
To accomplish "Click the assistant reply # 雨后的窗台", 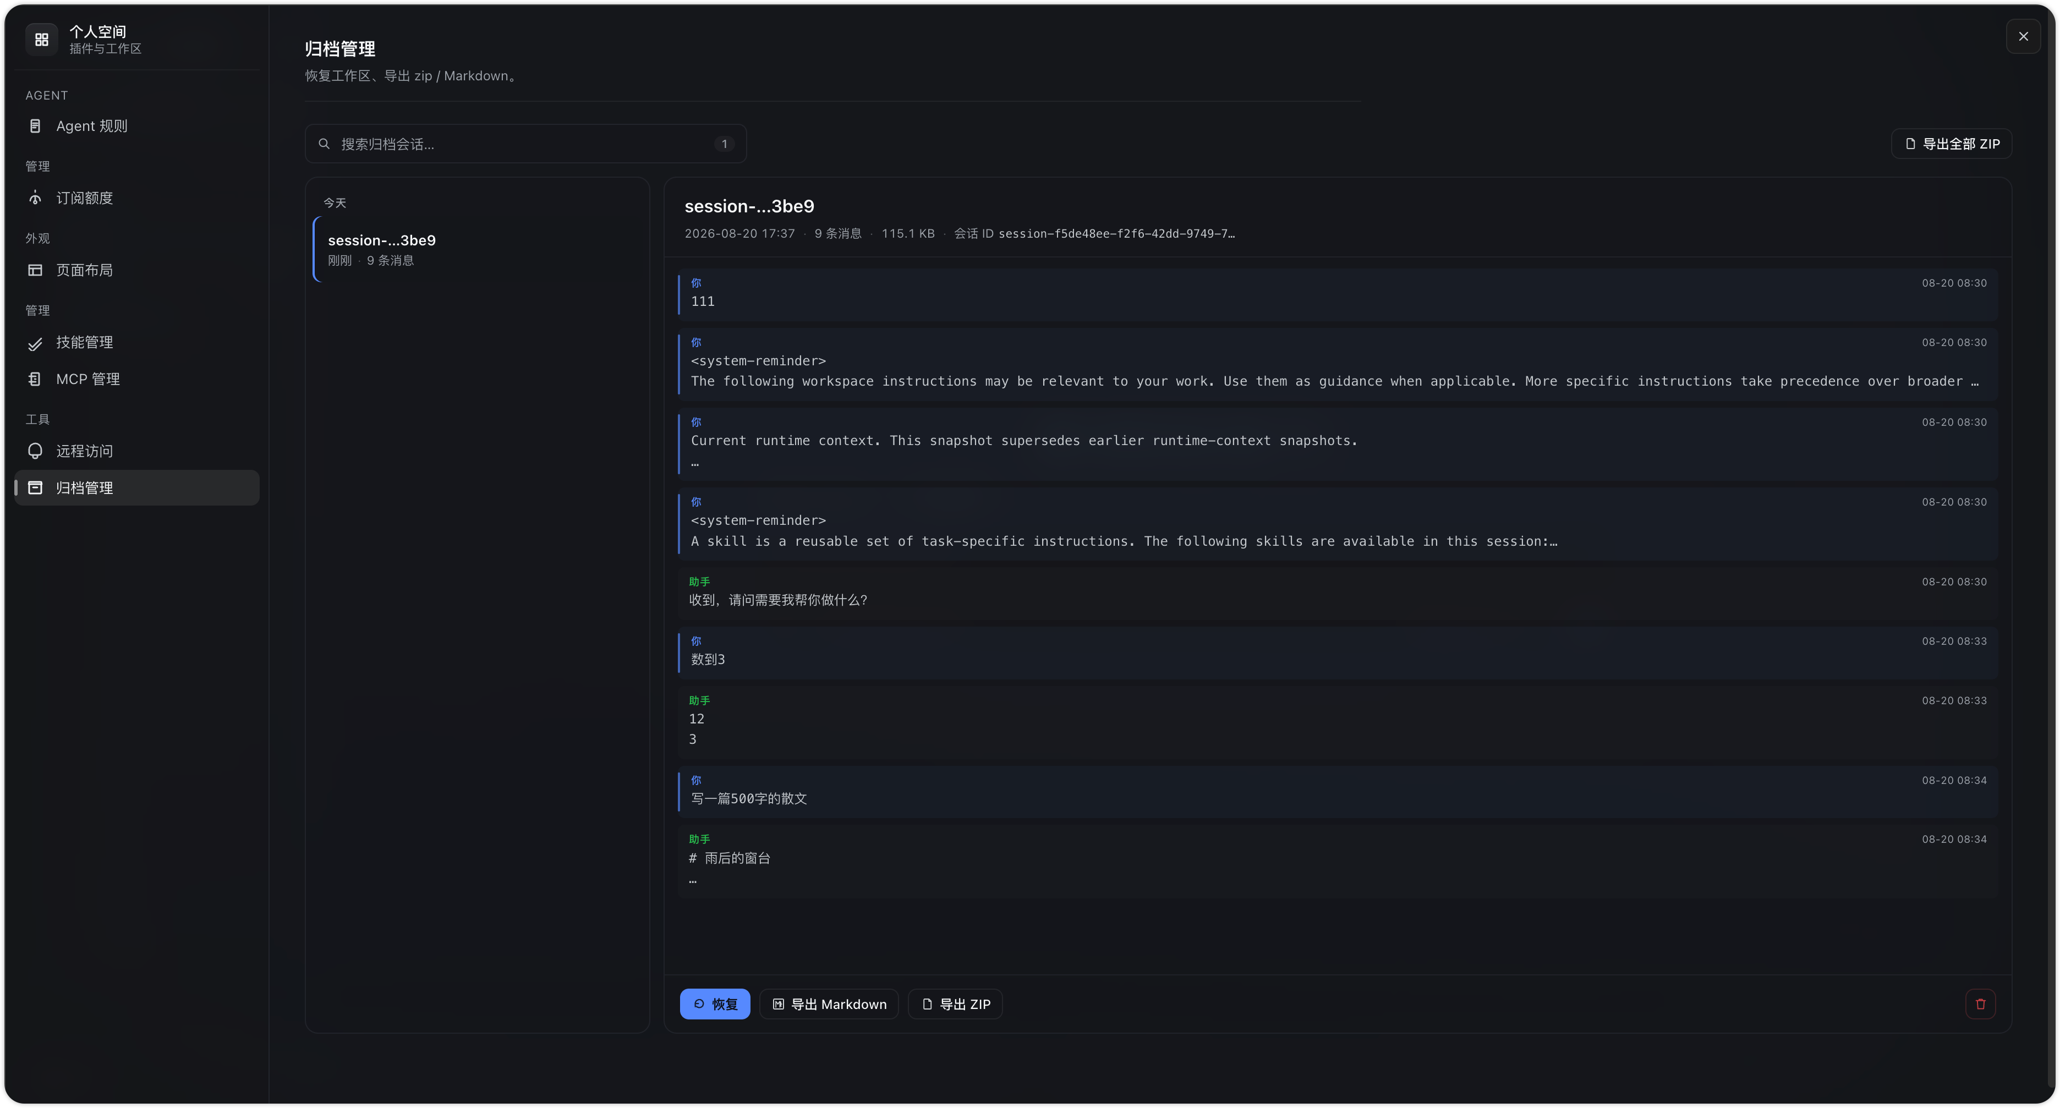I will (x=1337, y=861).
